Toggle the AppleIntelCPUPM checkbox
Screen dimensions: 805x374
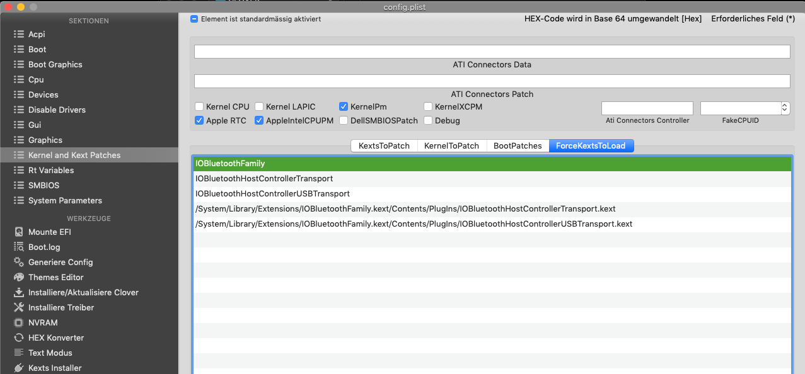(x=259, y=120)
